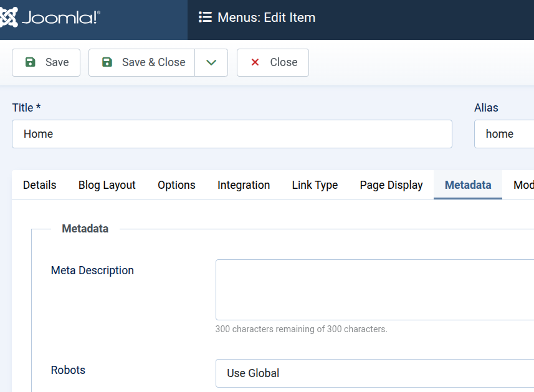Click the Alias field containing home
Screen dimensions: 534x392
point(504,134)
